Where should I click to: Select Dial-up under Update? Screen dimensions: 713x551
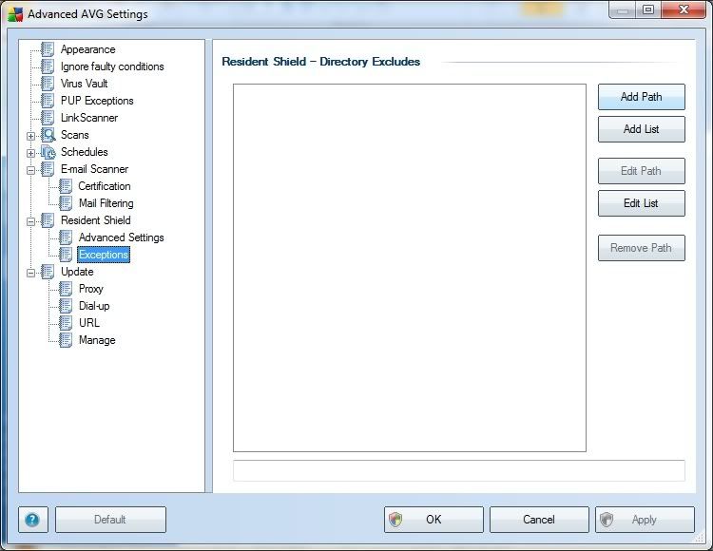(94, 306)
